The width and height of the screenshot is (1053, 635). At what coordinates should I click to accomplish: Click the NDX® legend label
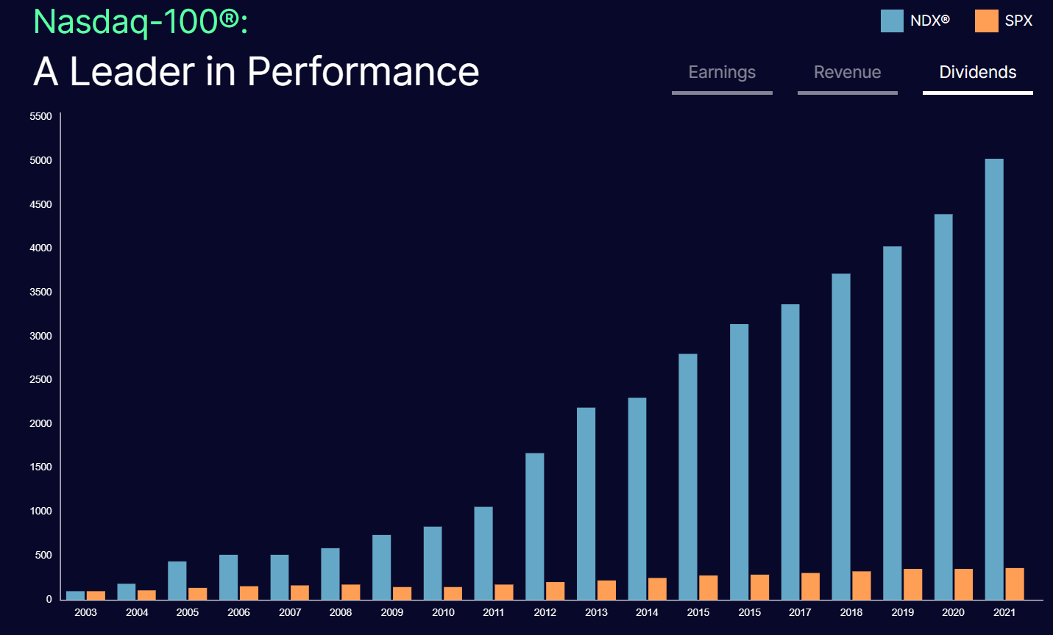coord(930,21)
